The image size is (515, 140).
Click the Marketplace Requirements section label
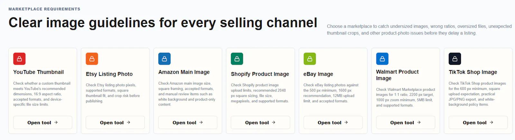point(44,9)
